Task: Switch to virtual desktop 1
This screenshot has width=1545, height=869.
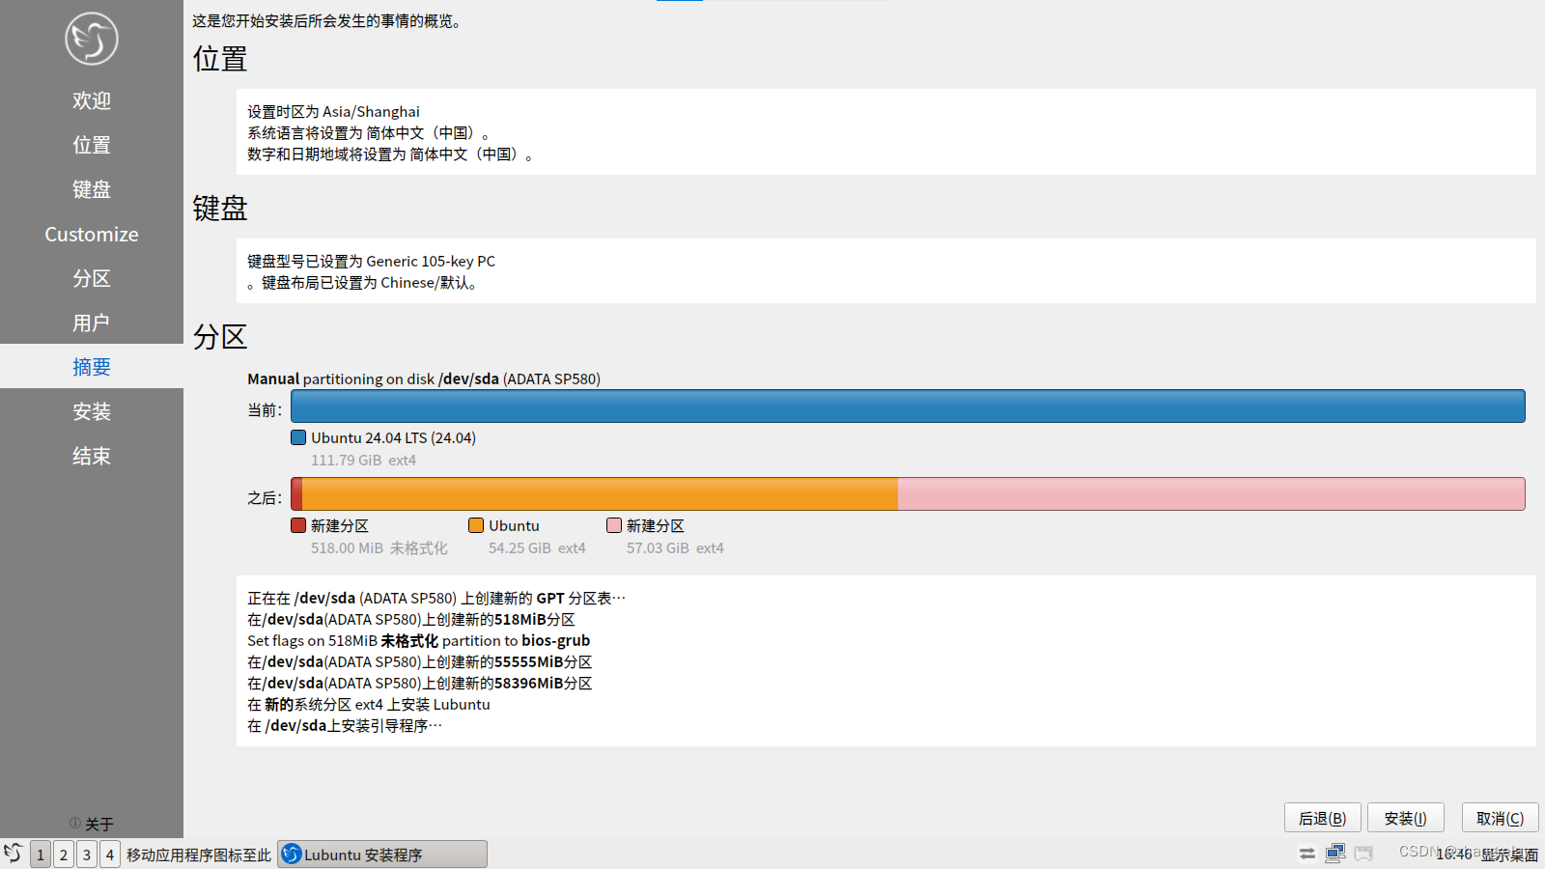Action: 41,855
